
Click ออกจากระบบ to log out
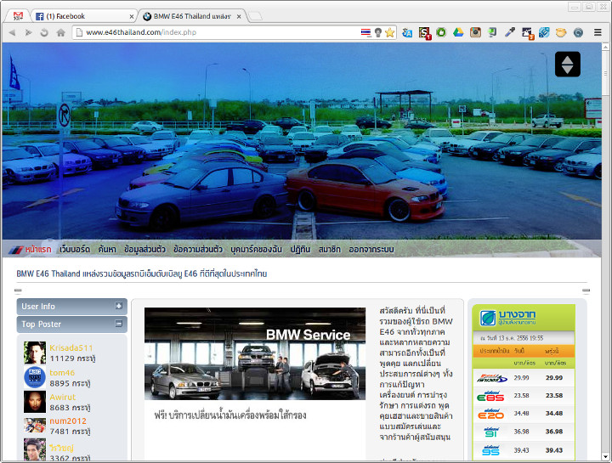371,249
